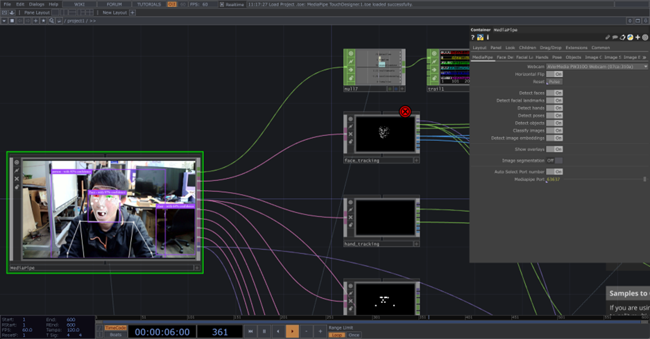Open the Webcam device dropdown
Image resolution: width=650 pixels, height=339 pixels.
click(x=597, y=67)
